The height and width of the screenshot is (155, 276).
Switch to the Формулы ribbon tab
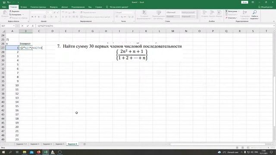tap(53, 7)
